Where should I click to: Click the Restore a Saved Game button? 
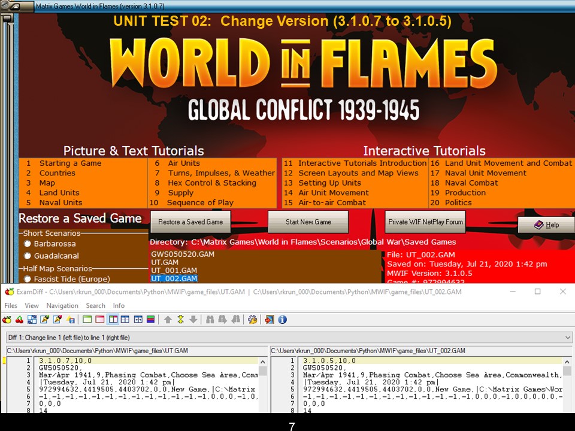point(190,221)
